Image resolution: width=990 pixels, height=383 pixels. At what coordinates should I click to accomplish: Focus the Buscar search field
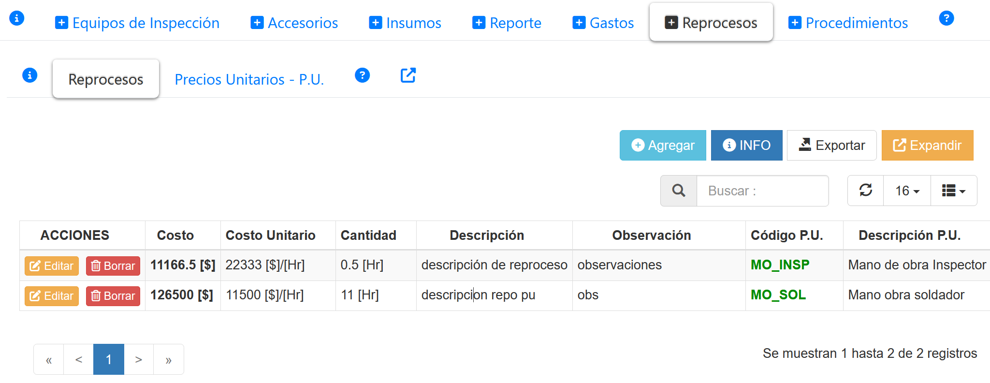pos(762,191)
